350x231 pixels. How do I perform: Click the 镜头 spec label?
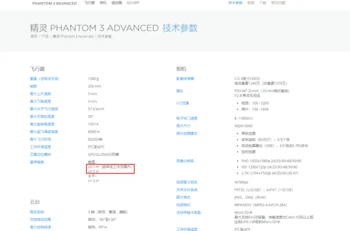point(180,91)
